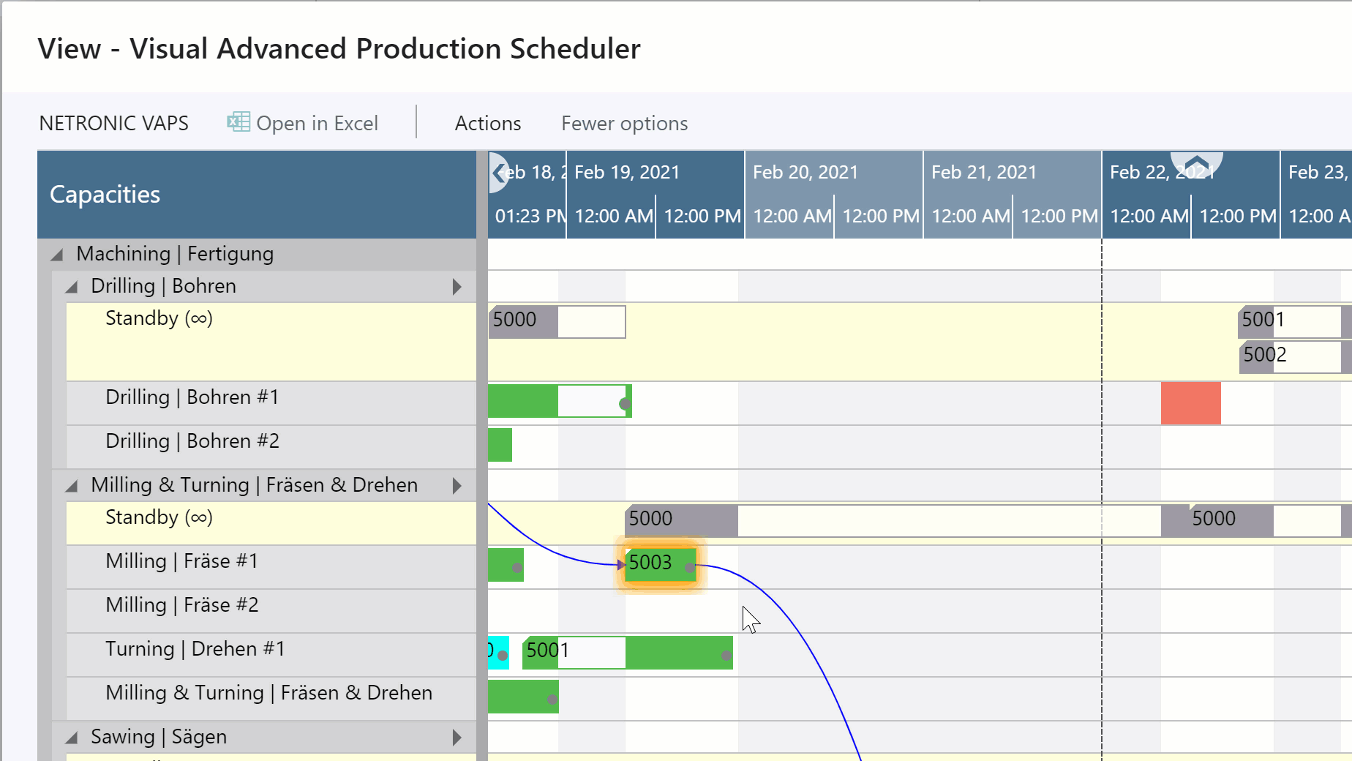Click the arrow icon beside Drilling | Bohren
The width and height of the screenshot is (1352, 761).
pos(457,286)
